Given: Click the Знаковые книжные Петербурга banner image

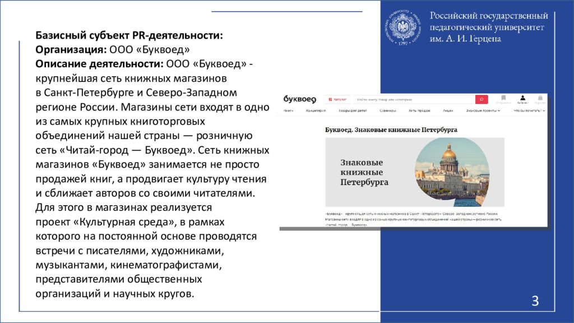Looking at the screenshot, I should tap(414, 172).
